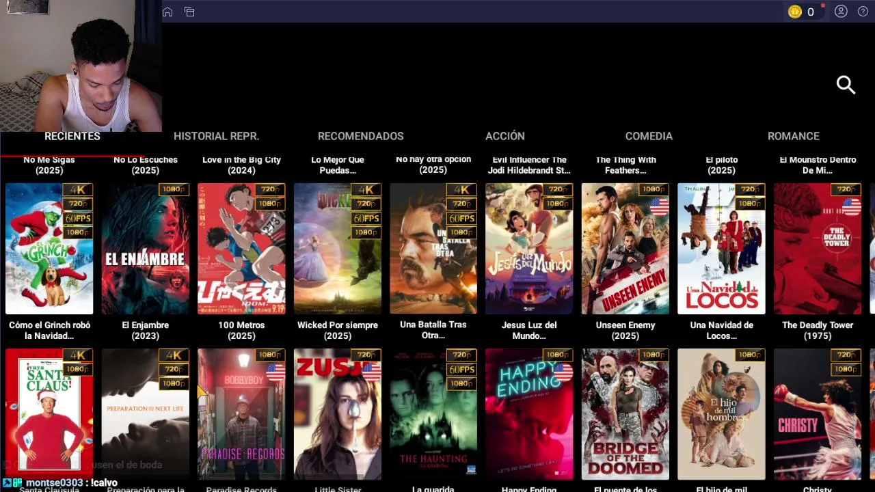Open the Vaya Santa Claus poster

[x=49, y=414]
